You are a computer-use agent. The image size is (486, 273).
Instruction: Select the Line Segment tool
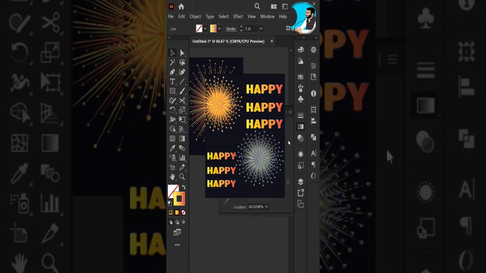(x=182, y=82)
